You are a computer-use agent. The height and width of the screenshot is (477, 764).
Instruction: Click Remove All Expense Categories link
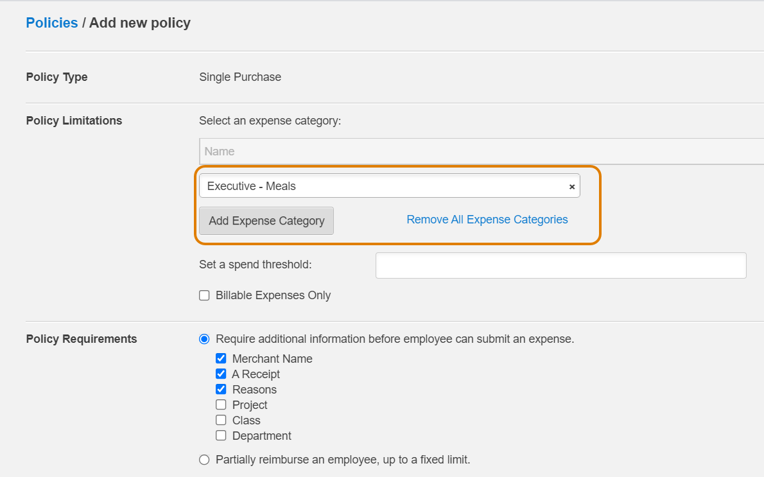click(x=487, y=220)
